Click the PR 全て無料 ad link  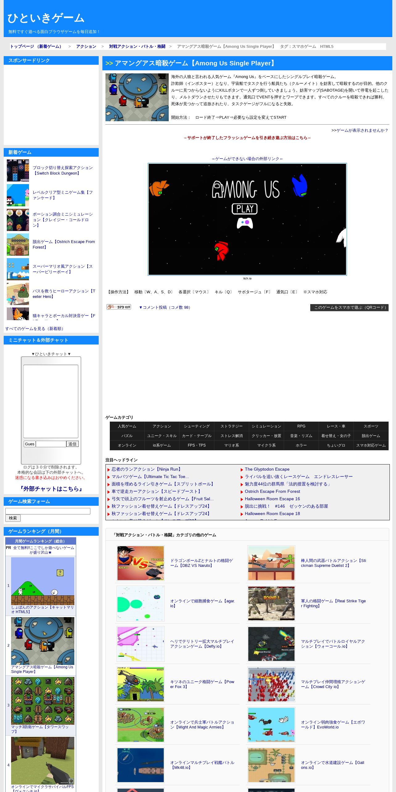pos(43,550)
